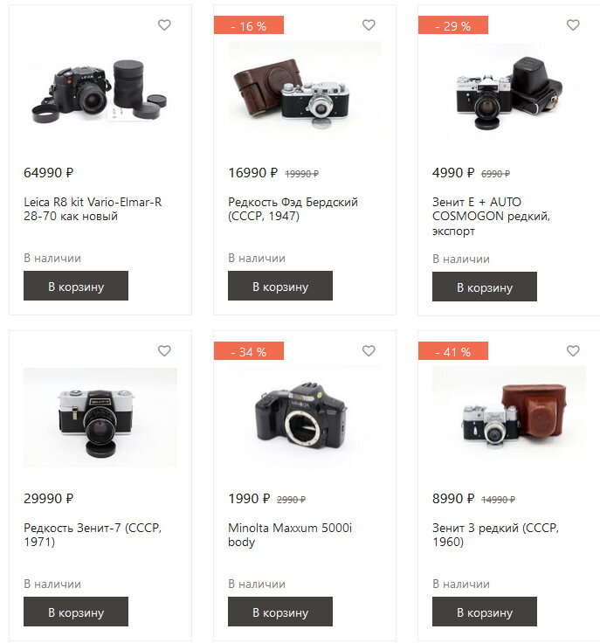Add Зенит 3 to favorites heart
Viewport: 600px width, 643px height.
pyautogui.click(x=573, y=350)
